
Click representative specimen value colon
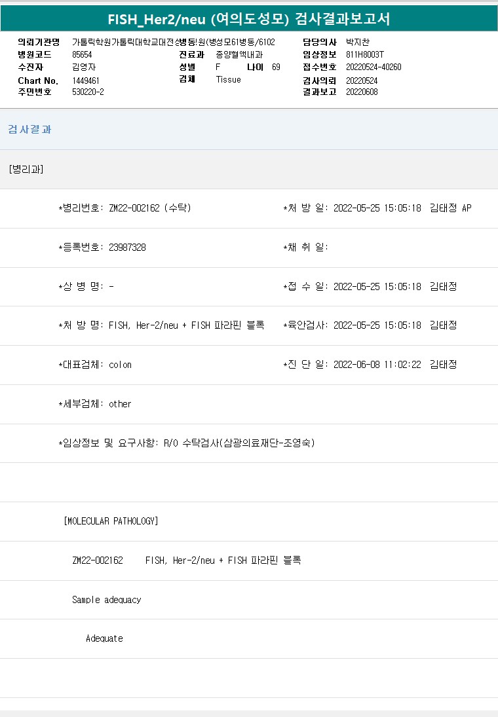click(120, 365)
